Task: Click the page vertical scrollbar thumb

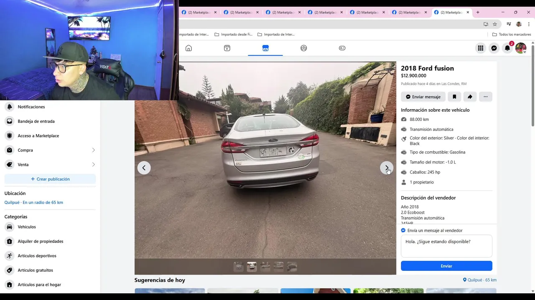Action: coord(533,85)
